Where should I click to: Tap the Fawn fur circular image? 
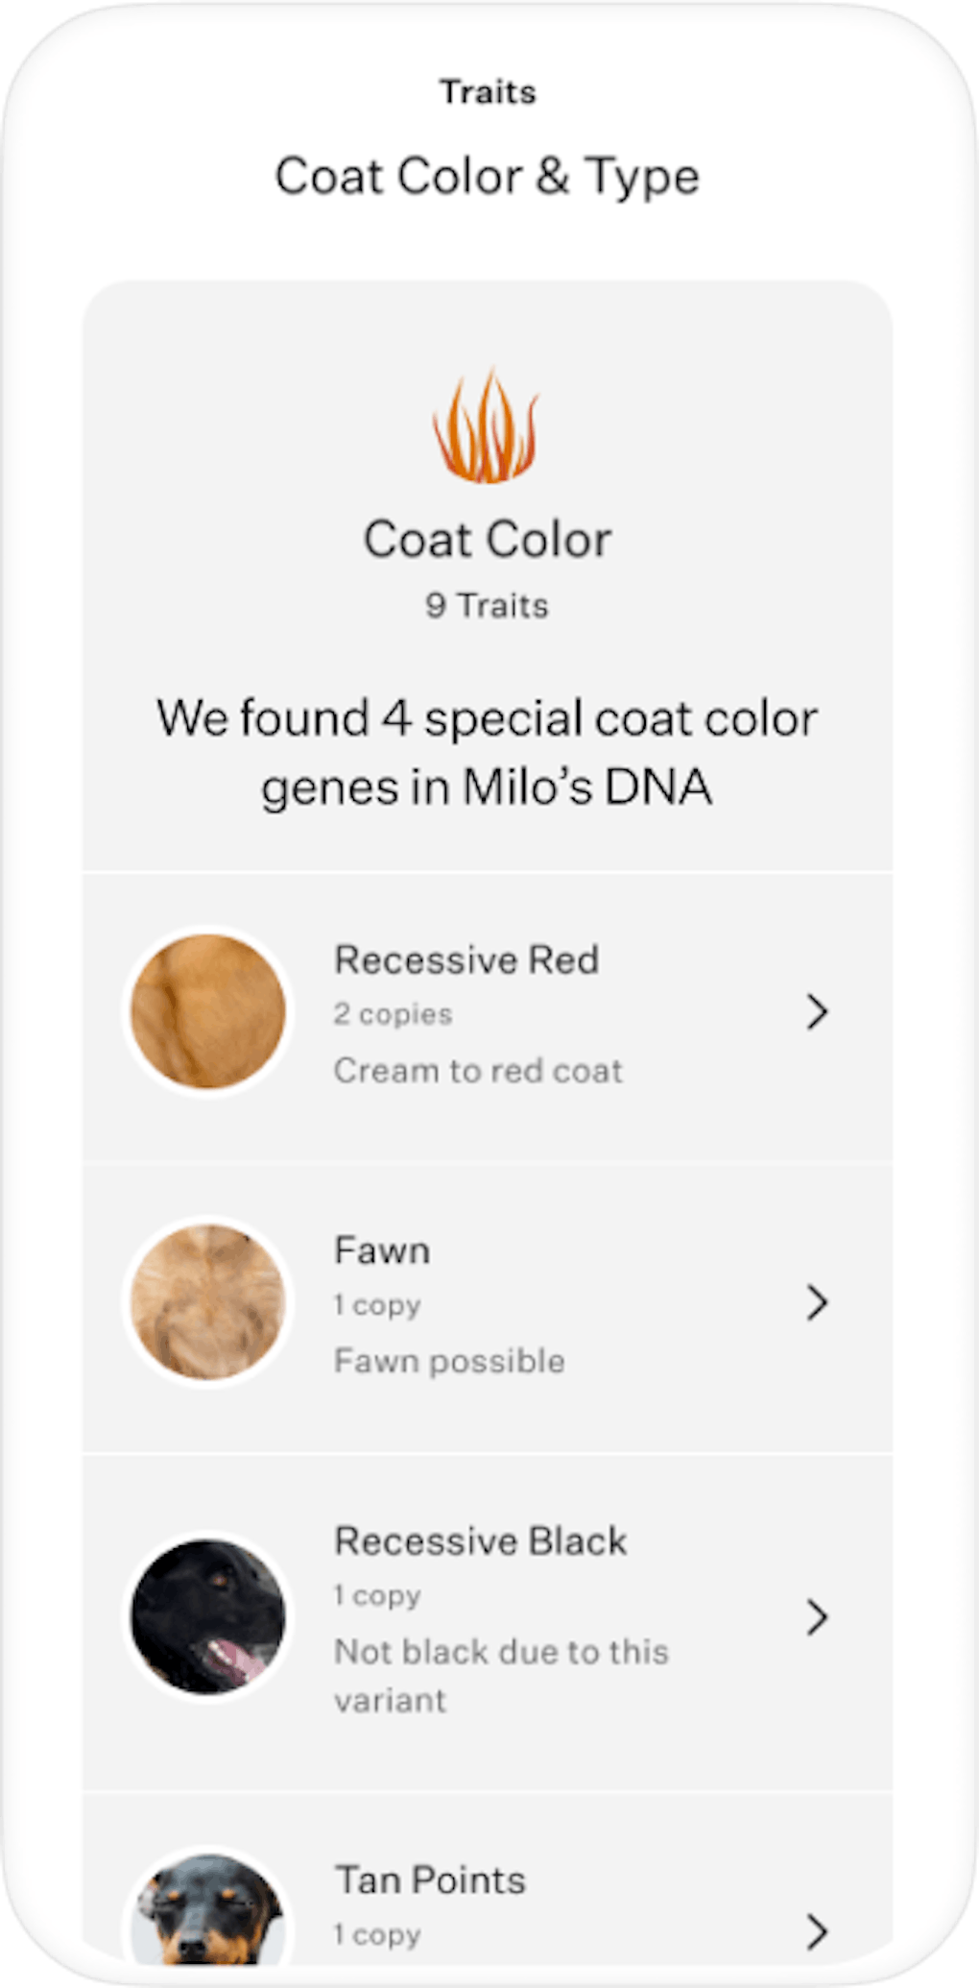tap(206, 1303)
